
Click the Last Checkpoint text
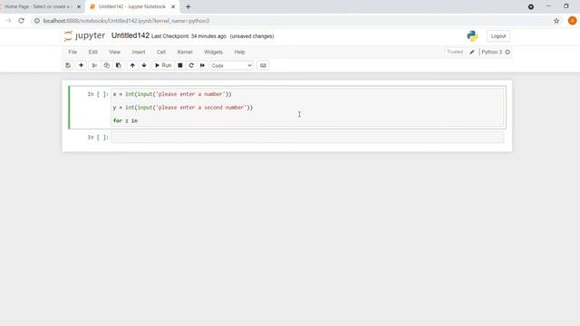[x=188, y=36]
